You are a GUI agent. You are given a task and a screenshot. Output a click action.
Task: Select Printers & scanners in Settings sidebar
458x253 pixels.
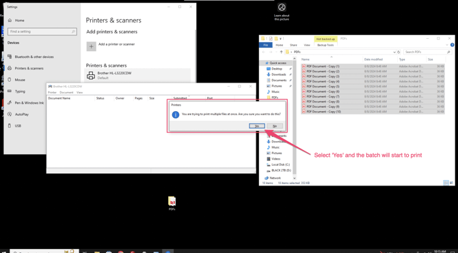(x=29, y=68)
